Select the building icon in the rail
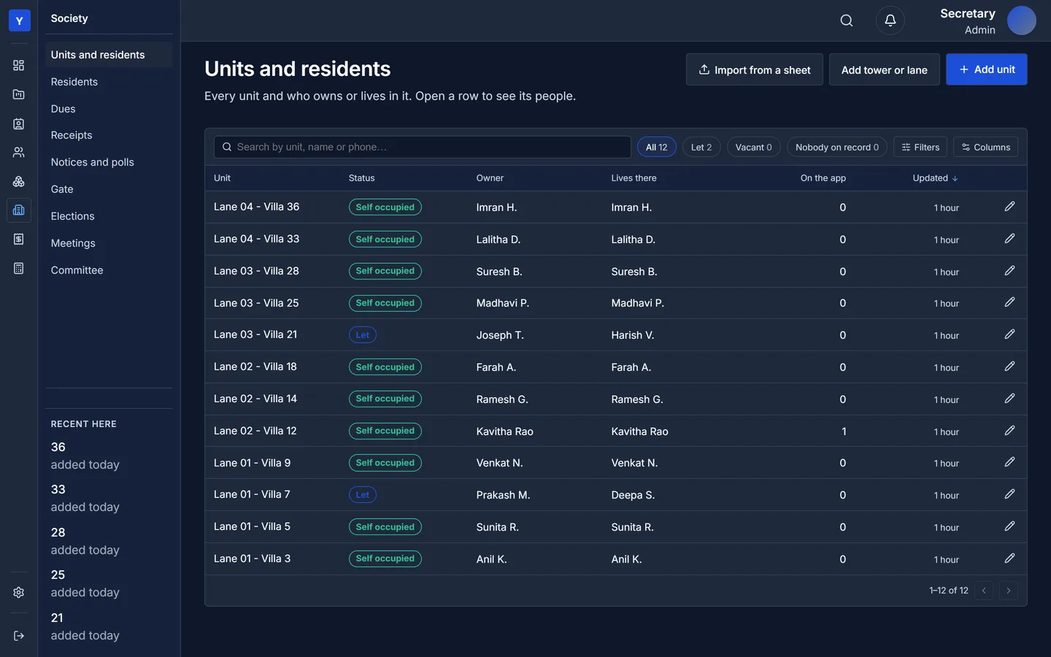1051x657 pixels. (x=19, y=210)
